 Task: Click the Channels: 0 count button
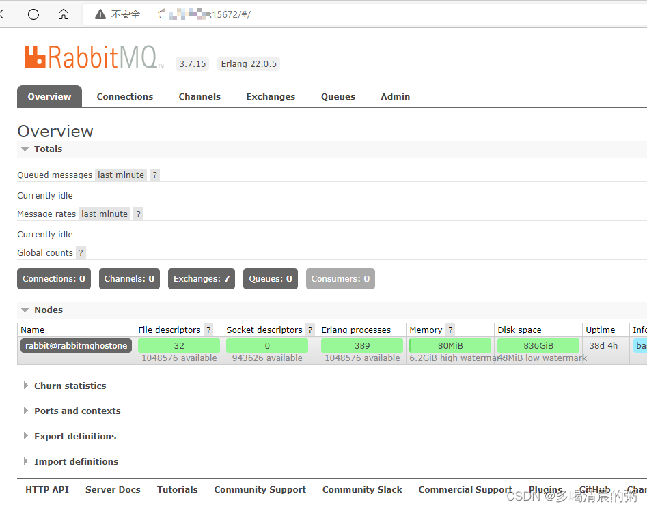point(129,278)
